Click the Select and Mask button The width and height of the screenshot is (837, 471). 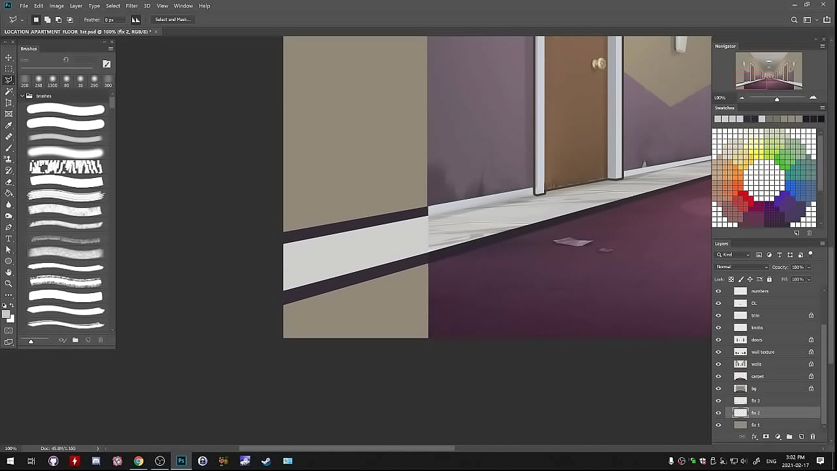[x=173, y=20]
